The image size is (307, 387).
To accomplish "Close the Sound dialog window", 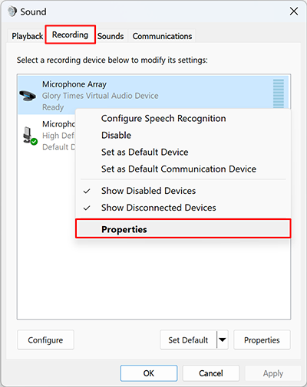I will [294, 11].
